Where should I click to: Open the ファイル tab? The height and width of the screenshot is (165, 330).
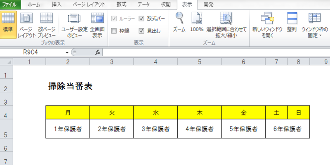tap(10, 5)
